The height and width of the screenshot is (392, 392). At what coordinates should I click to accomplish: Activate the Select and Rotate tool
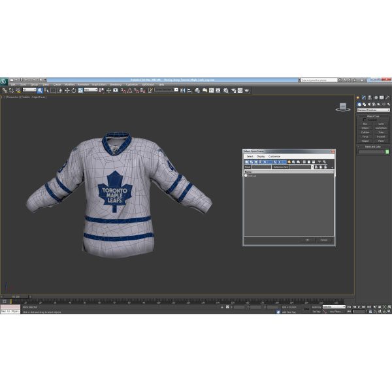(x=74, y=91)
